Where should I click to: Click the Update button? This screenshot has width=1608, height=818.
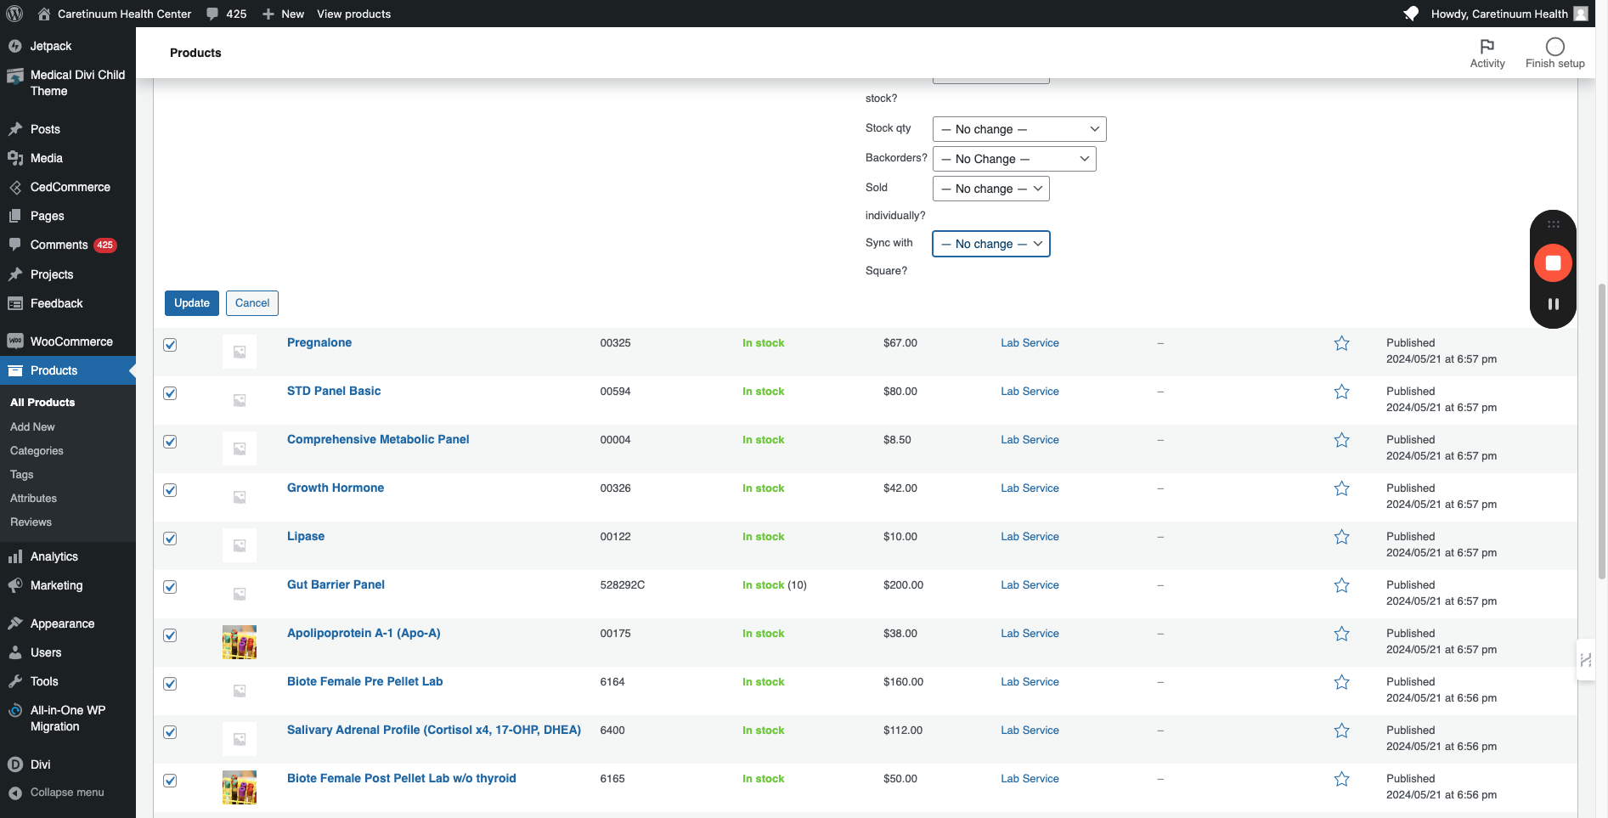click(x=192, y=303)
